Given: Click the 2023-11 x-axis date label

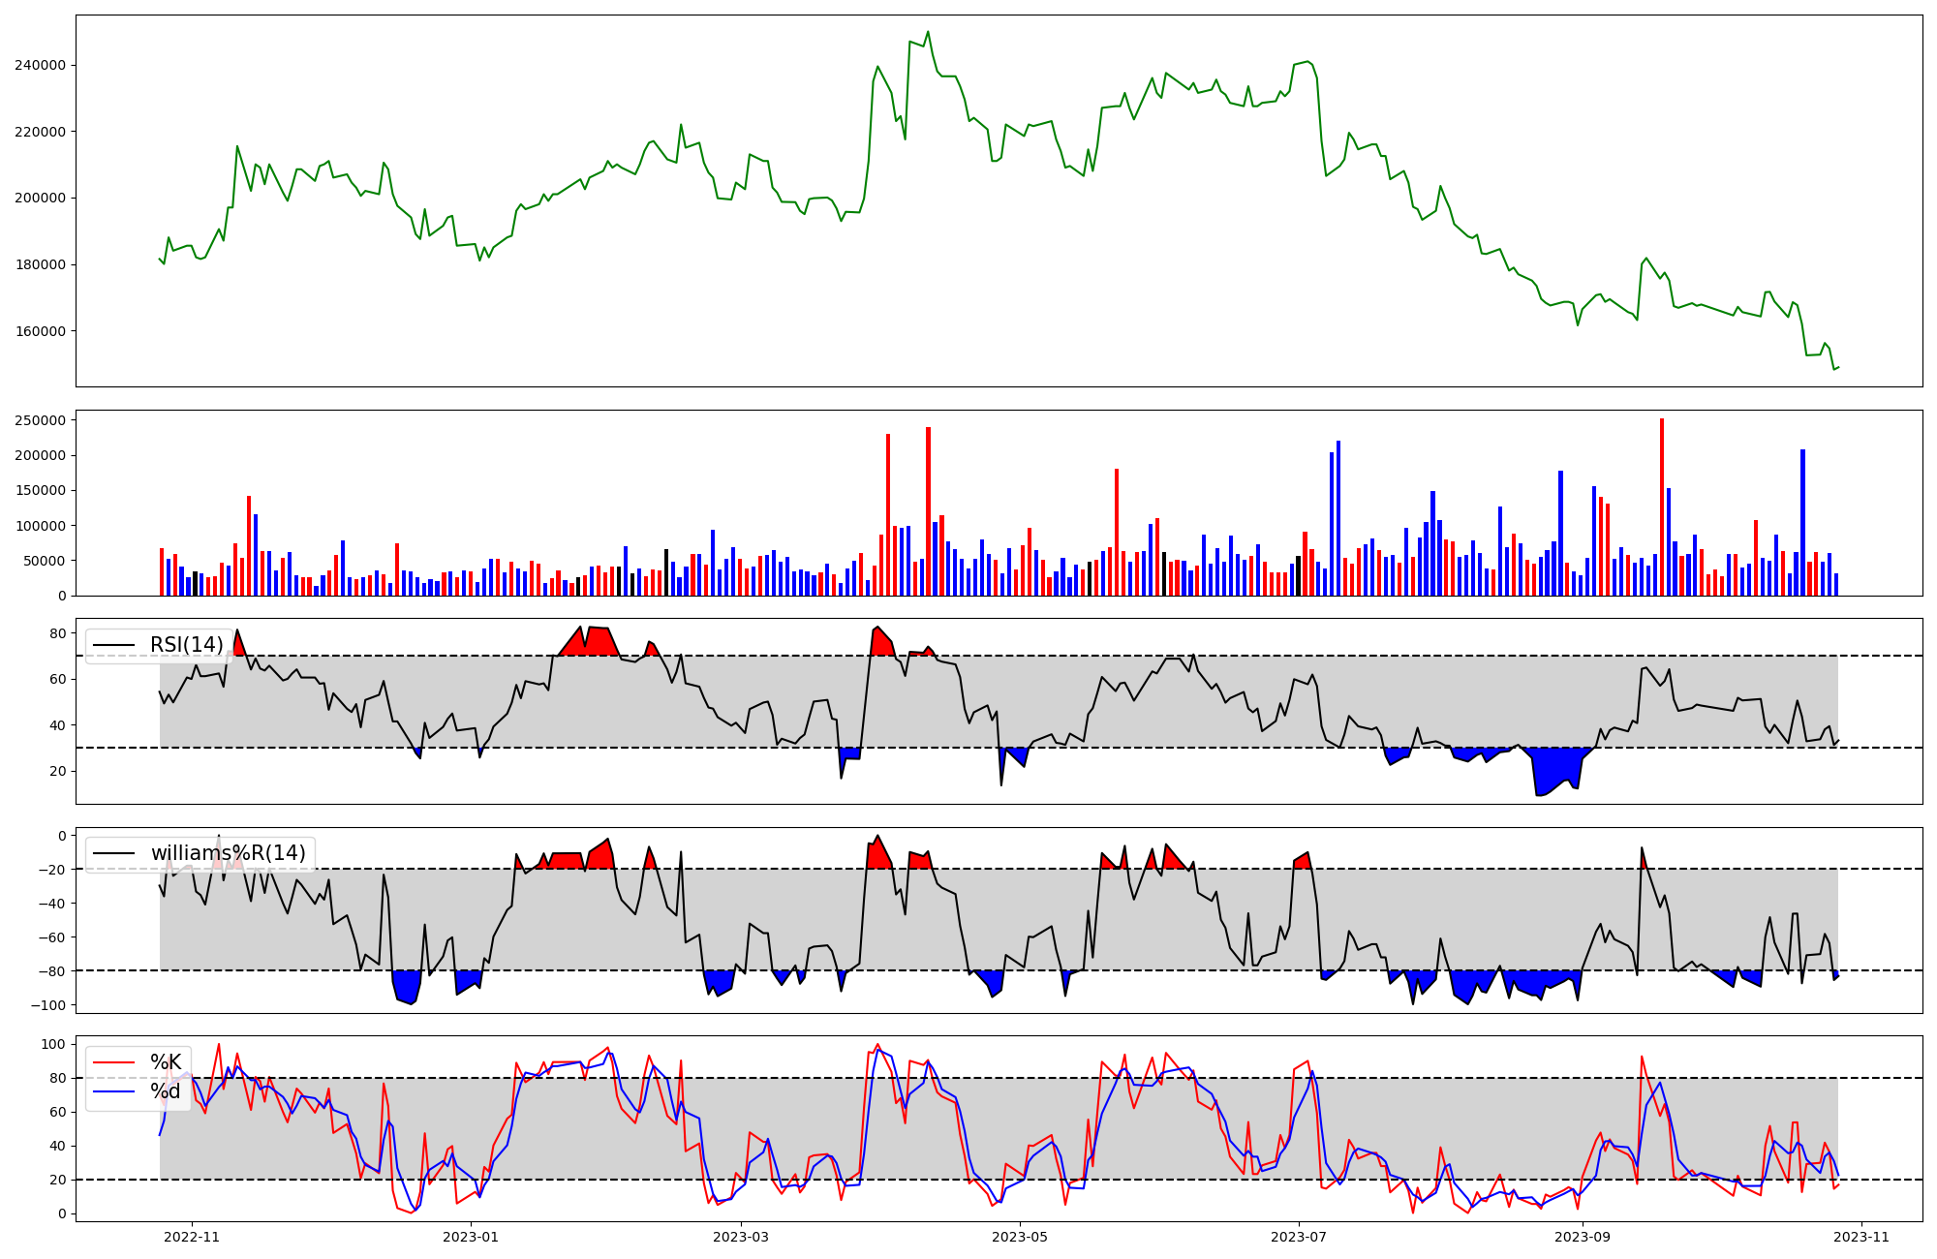Looking at the screenshot, I should click(1861, 1237).
